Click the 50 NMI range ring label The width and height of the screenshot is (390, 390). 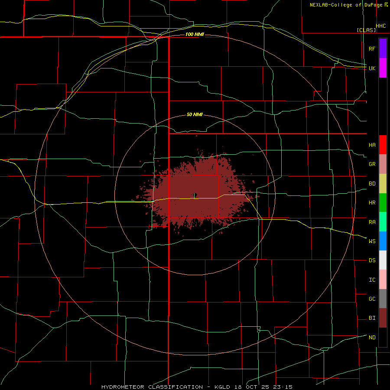click(195, 114)
